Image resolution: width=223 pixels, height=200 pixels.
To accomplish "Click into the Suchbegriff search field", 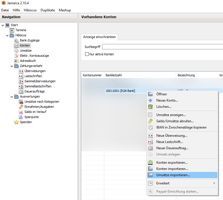I will 163,47.
